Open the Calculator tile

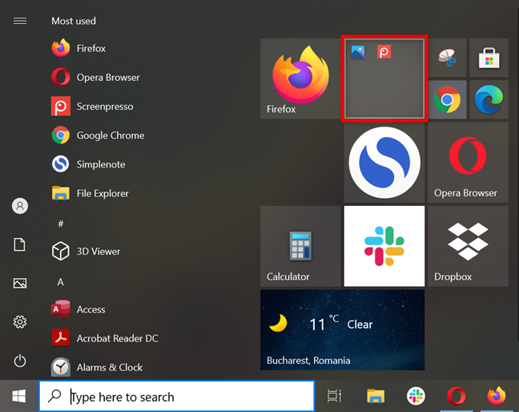click(x=300, y=246)
